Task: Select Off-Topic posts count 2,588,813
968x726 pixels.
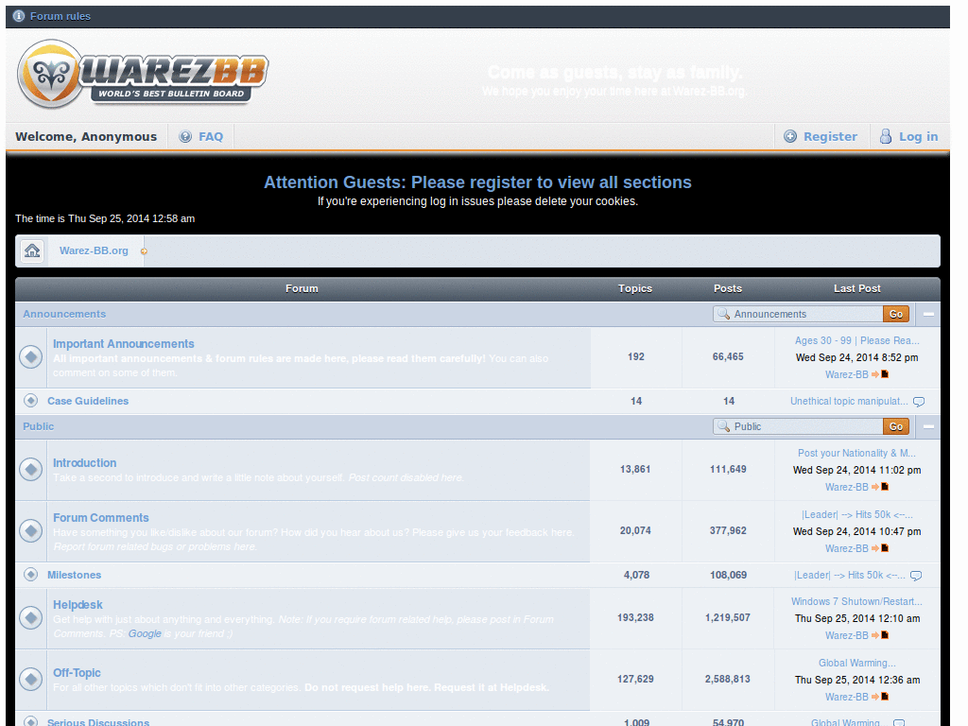Action: click(x=728, y=679)
